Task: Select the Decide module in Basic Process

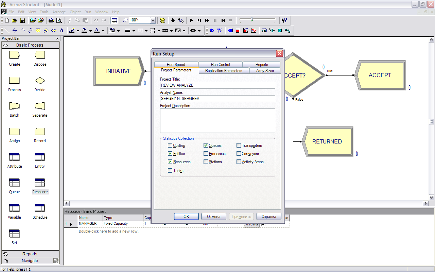Action: point(40,81)
